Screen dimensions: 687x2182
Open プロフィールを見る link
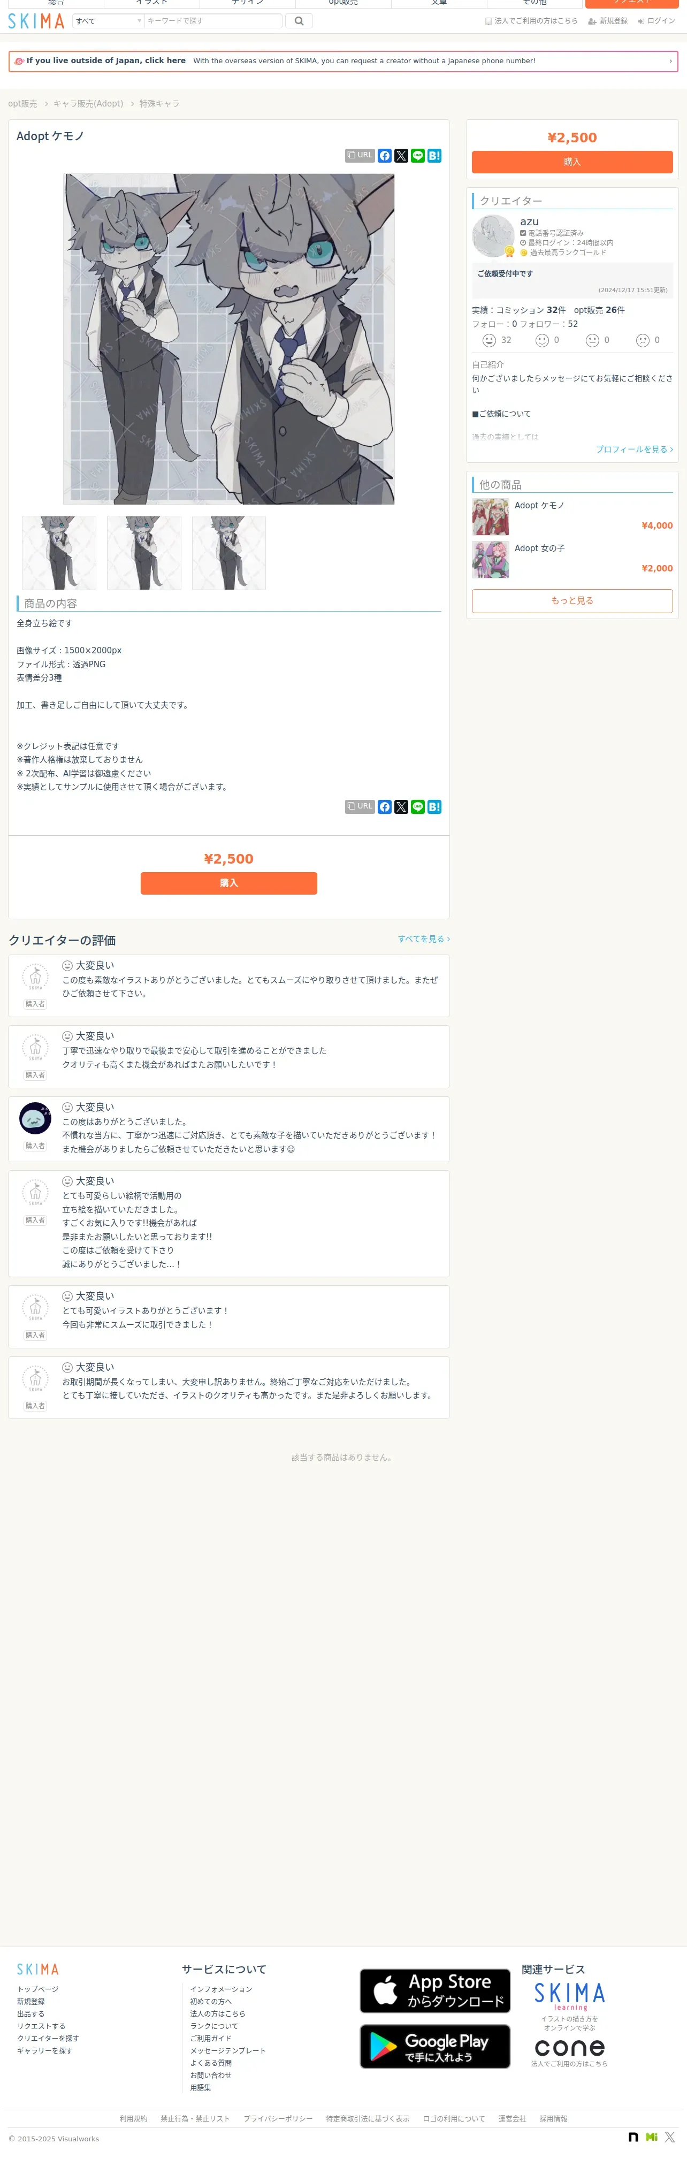tap(635, 450)
